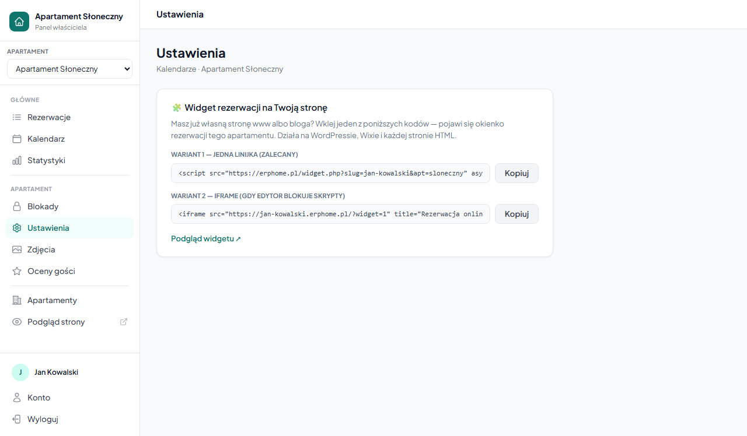Click the script code field for Wariant 1
Viewport: 747px width, 436px height.
330,173
